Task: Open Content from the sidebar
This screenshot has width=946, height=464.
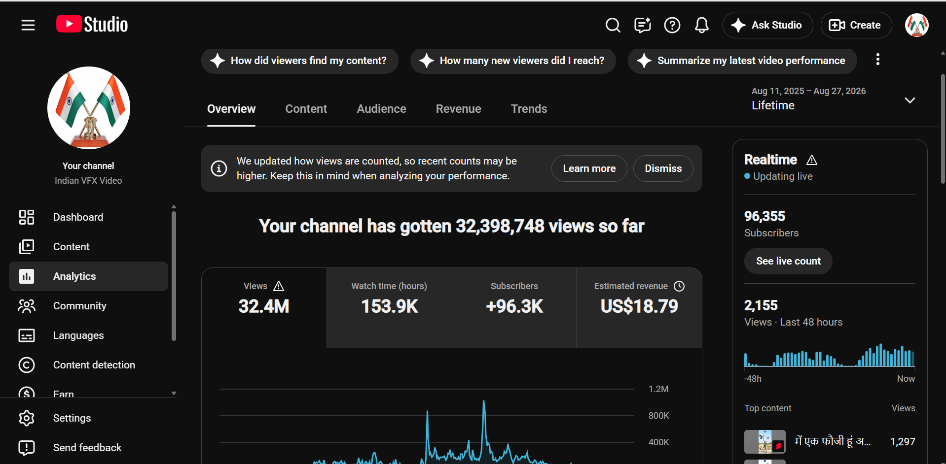Action: click(x=89, y=247)
